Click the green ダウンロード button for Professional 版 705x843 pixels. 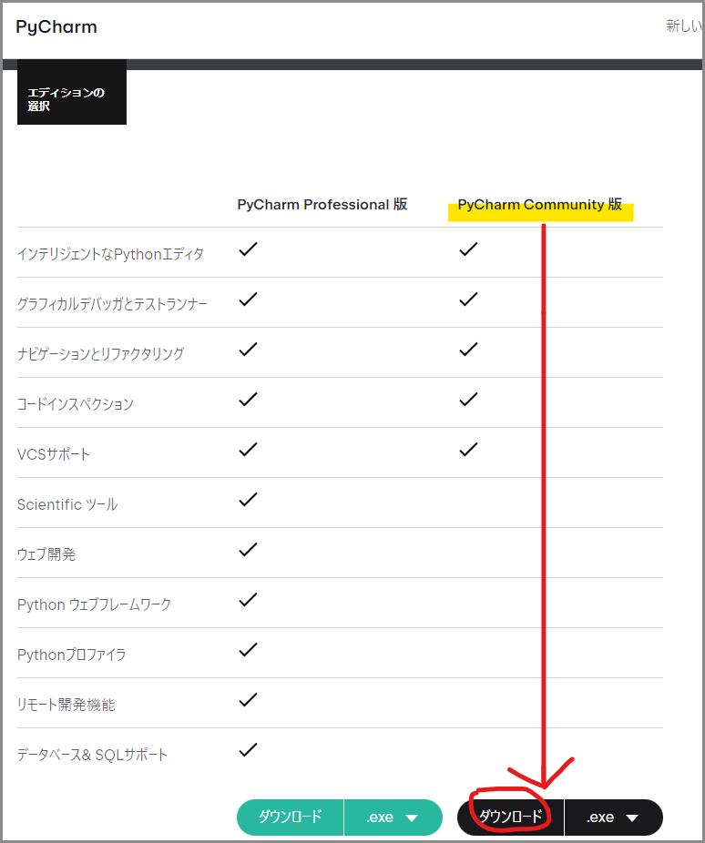pyautogui.click(x=290, y=817)
